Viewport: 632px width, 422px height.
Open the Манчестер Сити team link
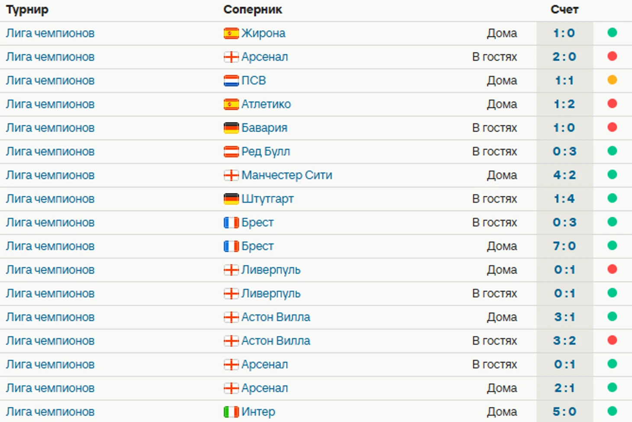(287, 175)
